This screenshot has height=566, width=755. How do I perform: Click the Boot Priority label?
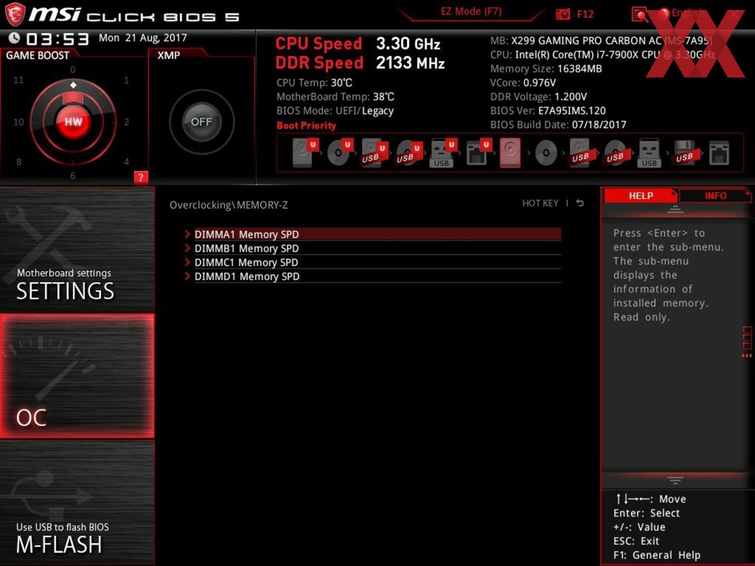click(x=306, y=125)
